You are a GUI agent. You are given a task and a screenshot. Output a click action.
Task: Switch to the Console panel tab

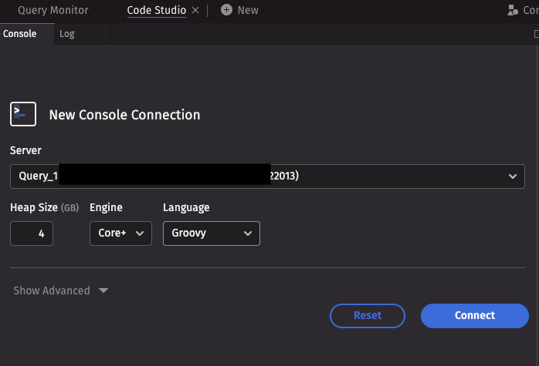coord(20,34)
